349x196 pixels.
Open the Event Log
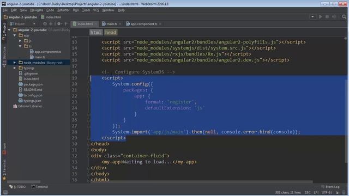(330, 187)
